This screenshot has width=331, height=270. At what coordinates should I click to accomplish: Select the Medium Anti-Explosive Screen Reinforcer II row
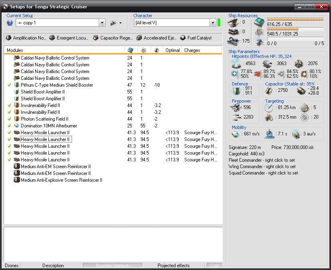(x=113, y=180)
